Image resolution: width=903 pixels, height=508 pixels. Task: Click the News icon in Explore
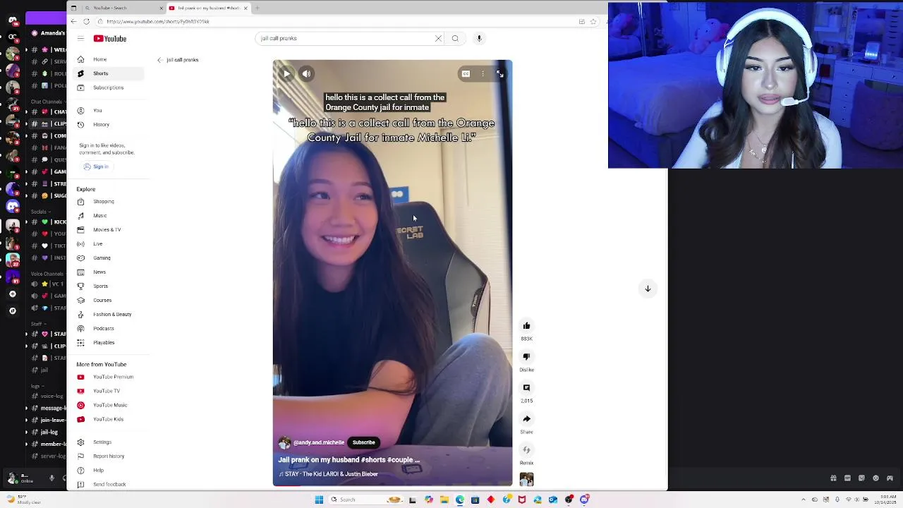[x=80, y=272]
